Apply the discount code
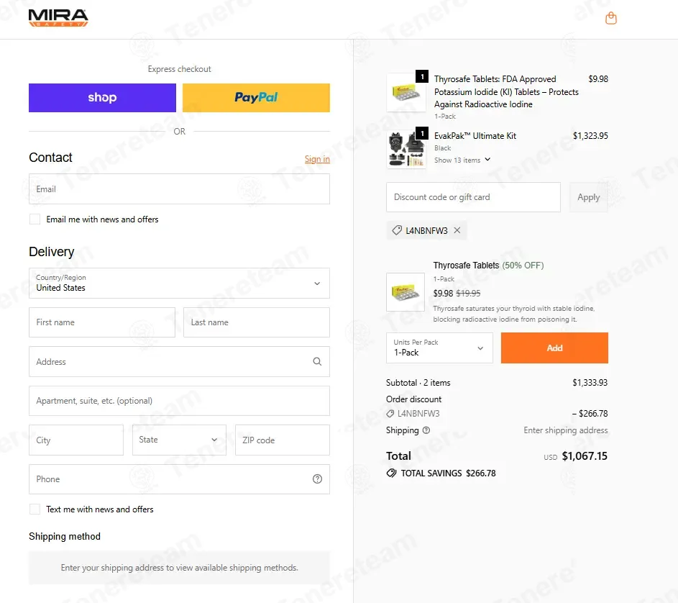Image resolution: width=678 pixels, height=603 pixels. tap(589, 197)
